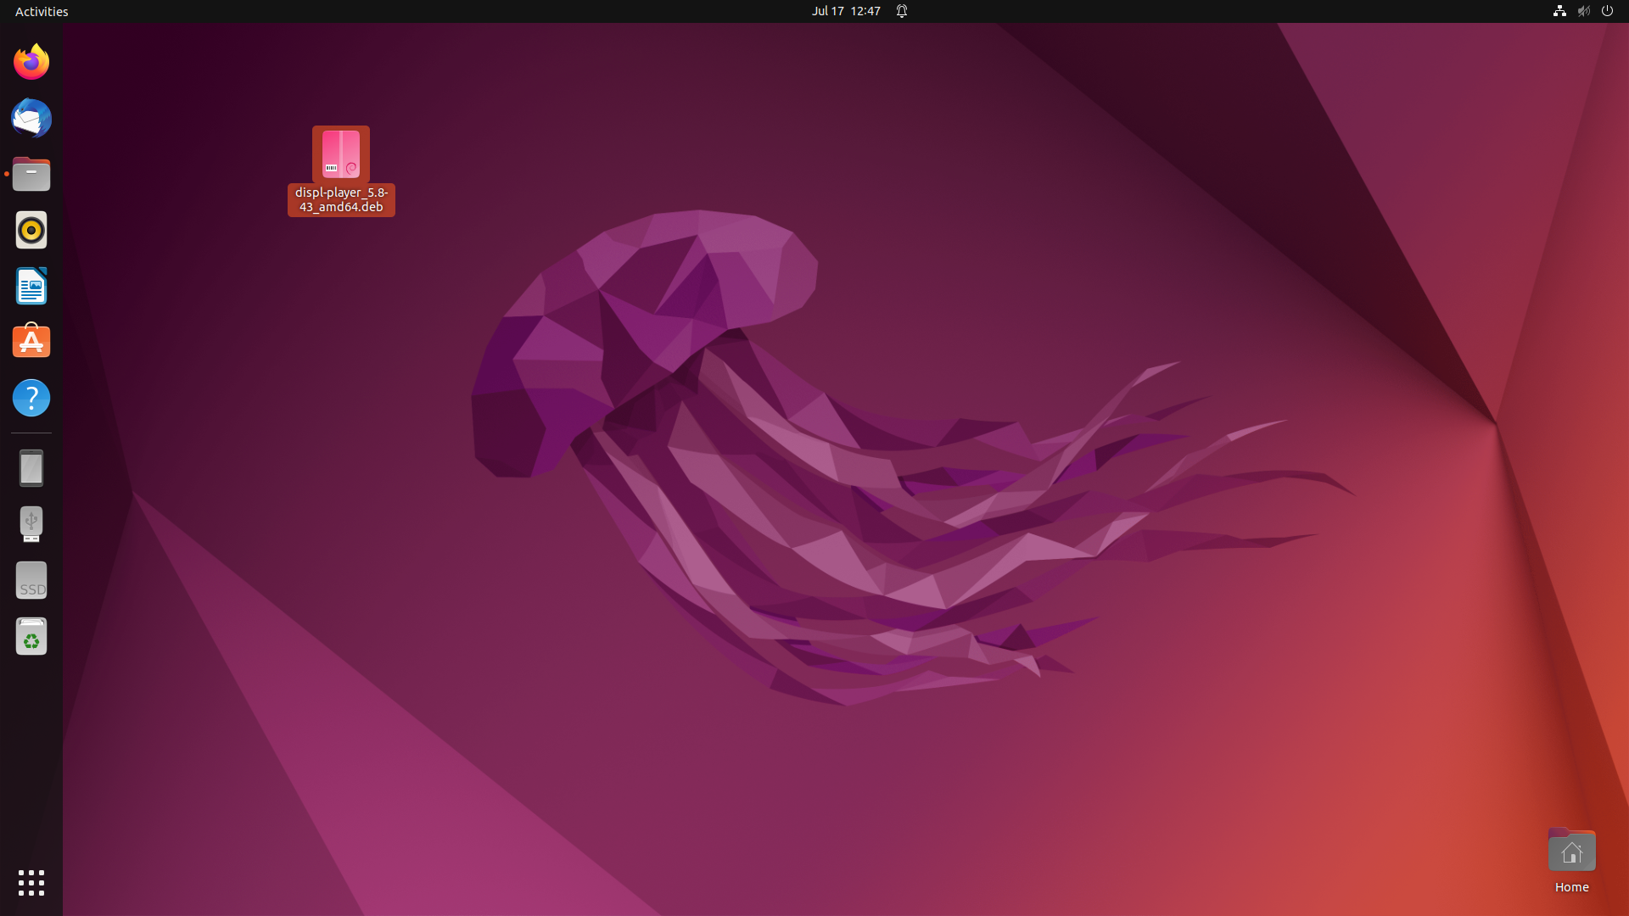Click the notification bell icon
Viewport: 1629px width, 916px height.
coord(902,11)
